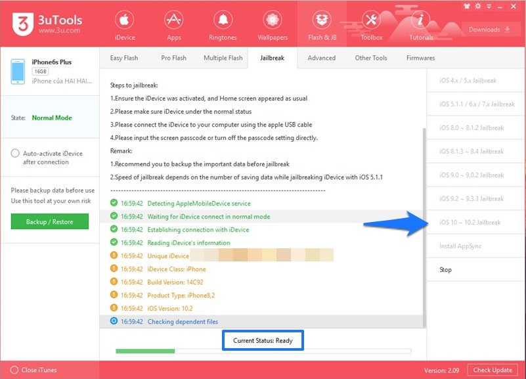Screen dimensions: 526x379
Task: Select iOS 10 ~ 10.2 Jailbreak
Action: pos(475,223)
